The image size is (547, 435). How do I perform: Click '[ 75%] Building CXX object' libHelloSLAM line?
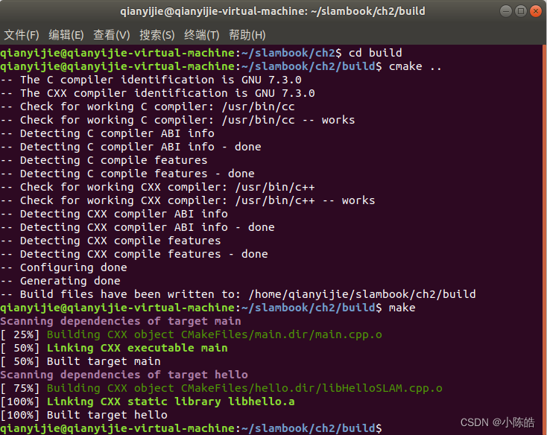[x=221, y=388]
